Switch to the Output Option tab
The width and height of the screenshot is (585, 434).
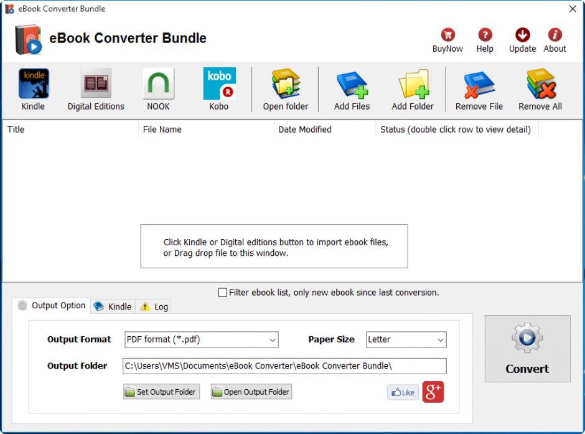tap(52, 306)
